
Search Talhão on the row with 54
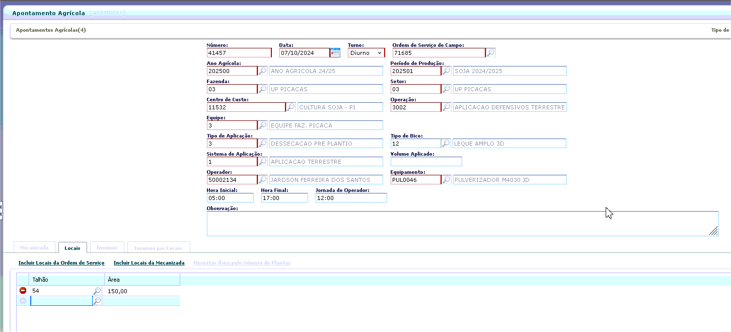(x=97, y=291)
